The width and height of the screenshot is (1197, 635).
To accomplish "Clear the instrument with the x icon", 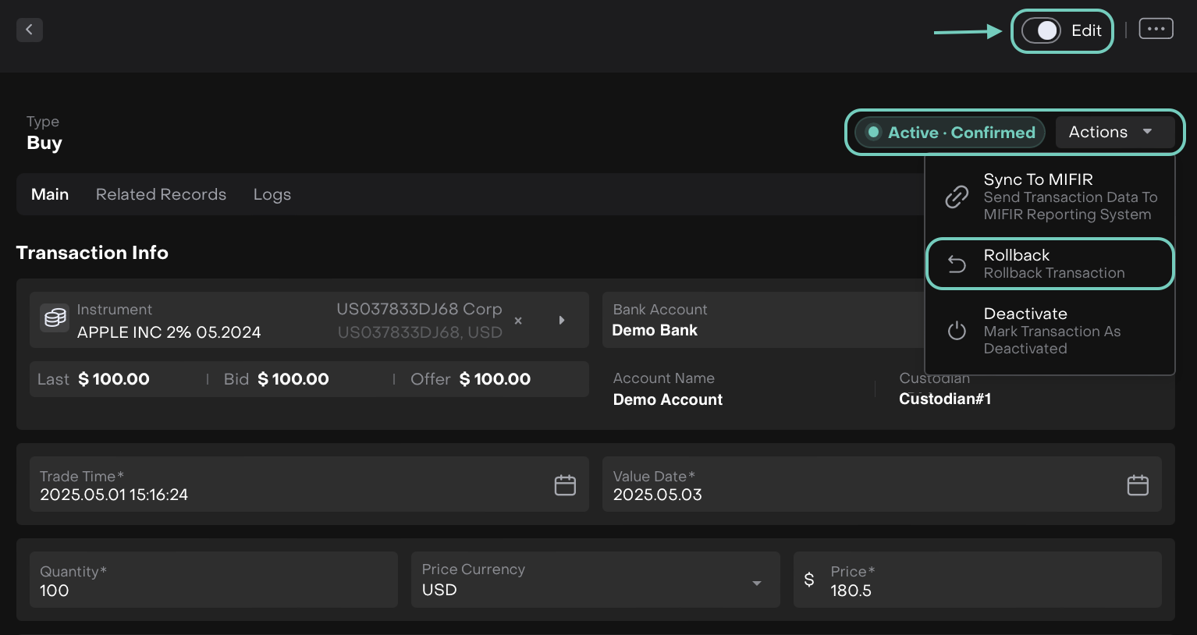I will click(518, 321).
